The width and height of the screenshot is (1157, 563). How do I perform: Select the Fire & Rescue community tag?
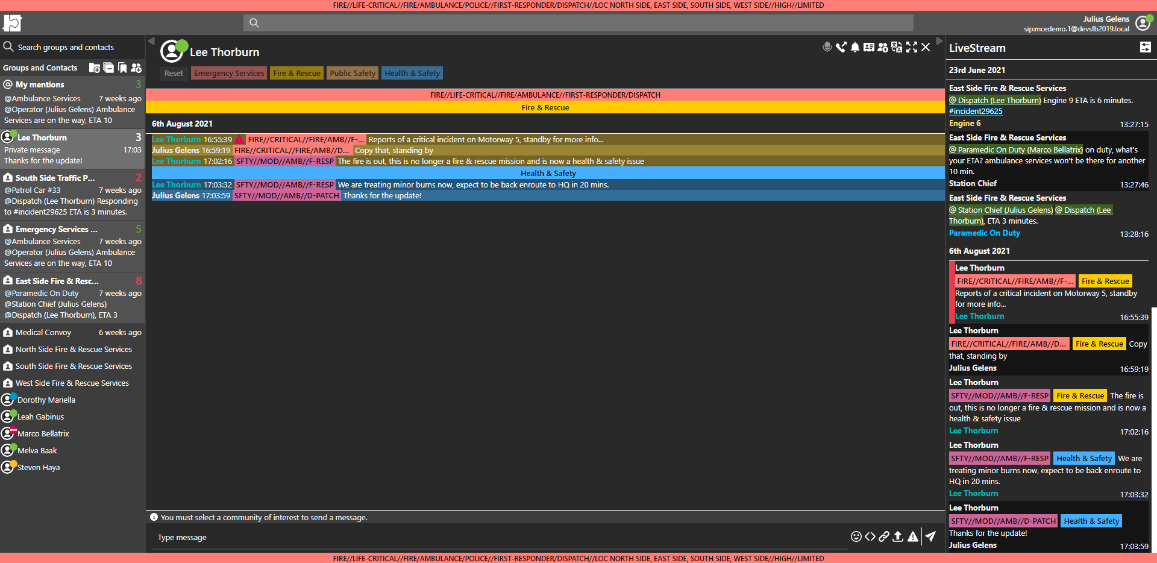296,73
